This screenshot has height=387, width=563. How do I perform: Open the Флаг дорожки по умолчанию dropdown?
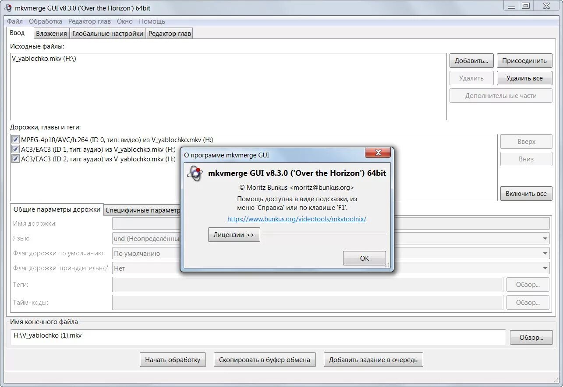pyautogui.click(x=545, y=253)
